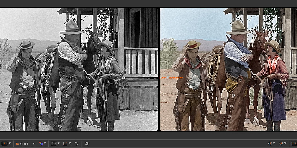
Task: Click the colorized image in right viewer
Action: pyautogui.click(x=229, y=69)
